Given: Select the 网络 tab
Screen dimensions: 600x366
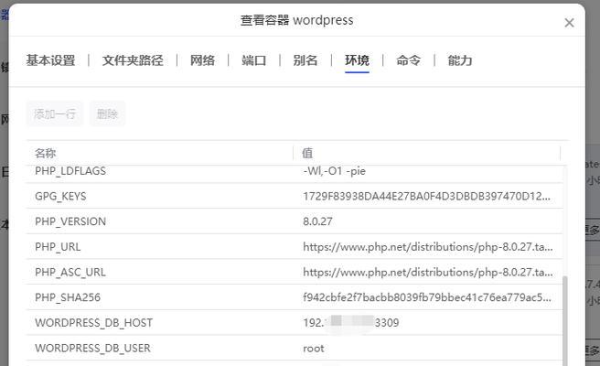Looking at the screenshot, I should [202, 60].
